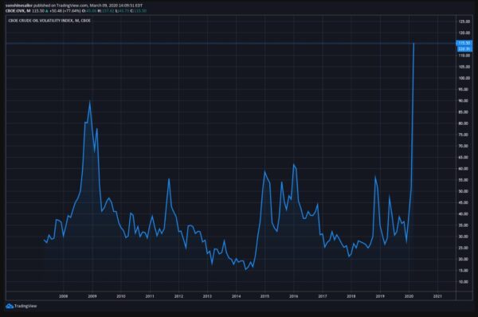Screen dimensions: 478x317
Task: Click the 80.00 price axis label
Action: point(464,123)
